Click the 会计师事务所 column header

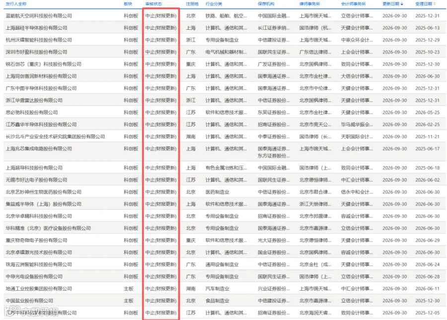(353, 4)
